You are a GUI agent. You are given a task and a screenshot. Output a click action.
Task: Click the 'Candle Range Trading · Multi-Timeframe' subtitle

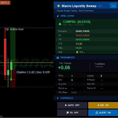pos(75,11)
